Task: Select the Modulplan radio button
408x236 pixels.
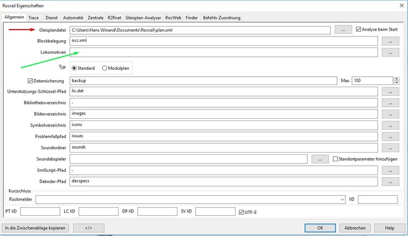Action: 104,68
